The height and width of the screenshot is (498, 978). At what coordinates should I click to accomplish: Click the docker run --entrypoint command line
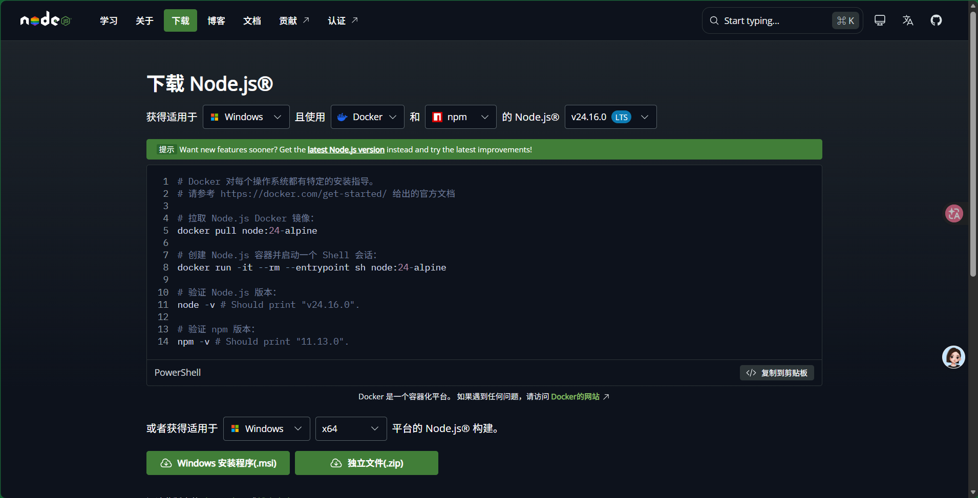[x=312, y=267]
